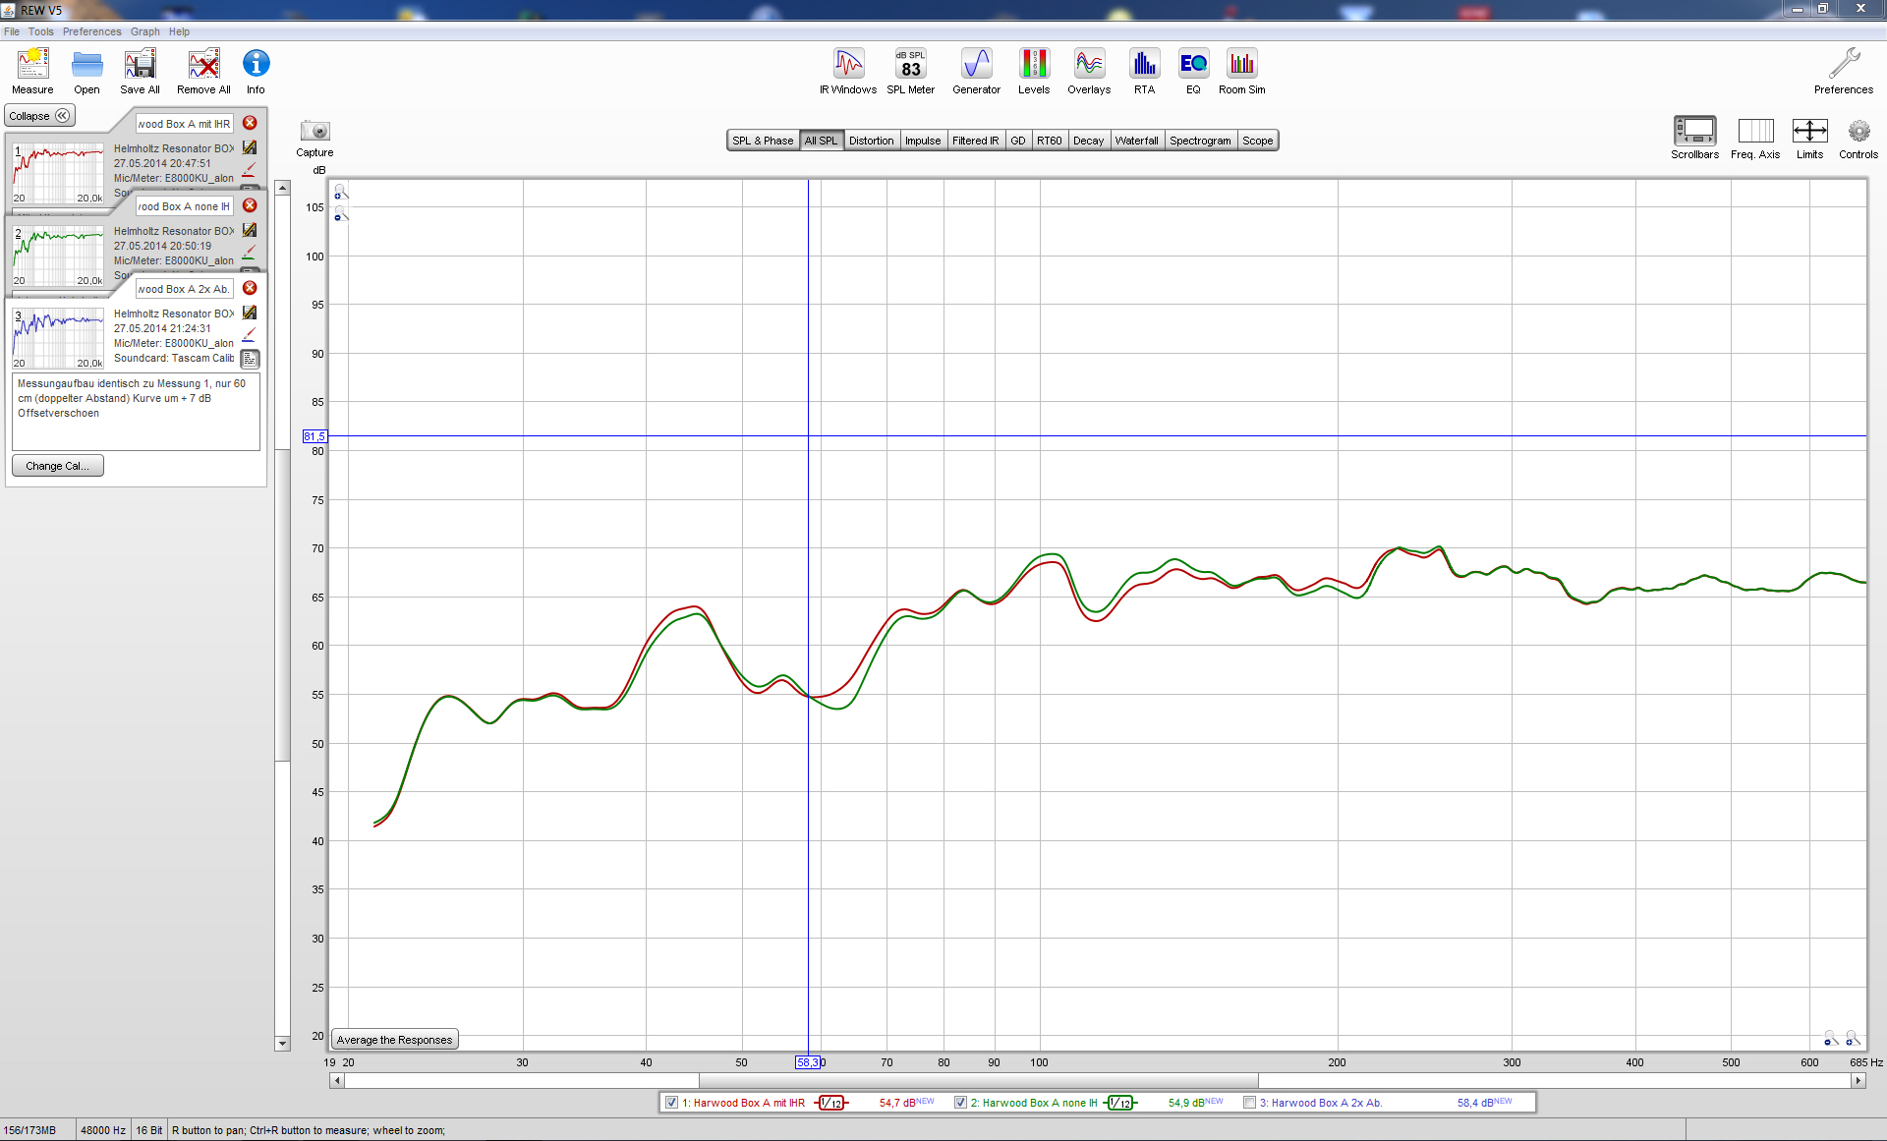Toggle 1/12 smoothing indicator on trace 2
Viewport: 1887px width, 1141px height.
[1120, 1103]
